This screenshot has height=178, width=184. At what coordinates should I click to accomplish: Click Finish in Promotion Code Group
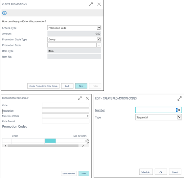click(x=84, y=173)
